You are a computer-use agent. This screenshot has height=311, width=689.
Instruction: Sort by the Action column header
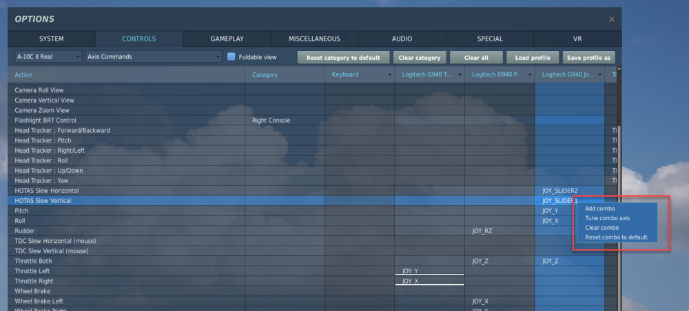pos(126,75)
